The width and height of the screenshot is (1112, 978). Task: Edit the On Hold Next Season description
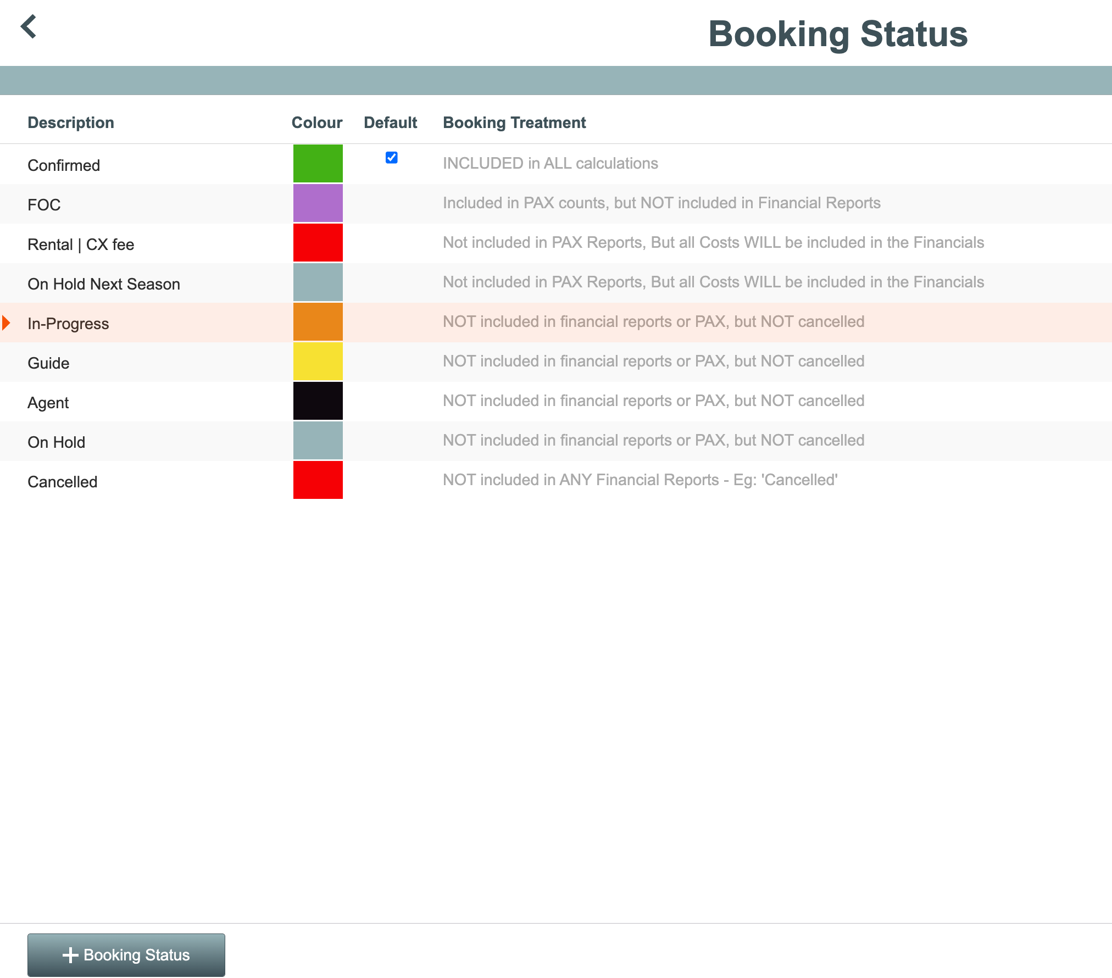pos(104,284)
